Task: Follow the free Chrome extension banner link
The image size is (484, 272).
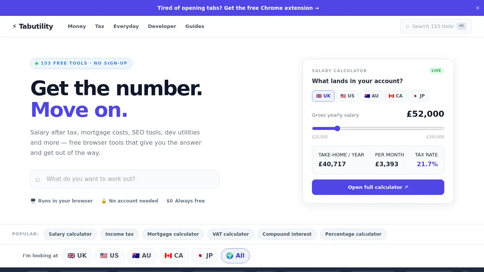Action: 238,8
